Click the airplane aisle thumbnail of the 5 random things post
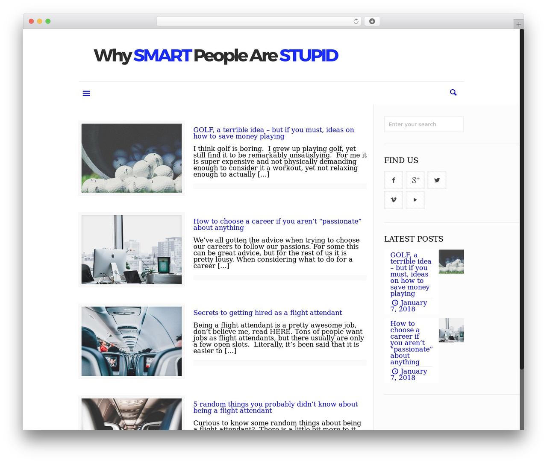547x463 pixels. (132, 414)
